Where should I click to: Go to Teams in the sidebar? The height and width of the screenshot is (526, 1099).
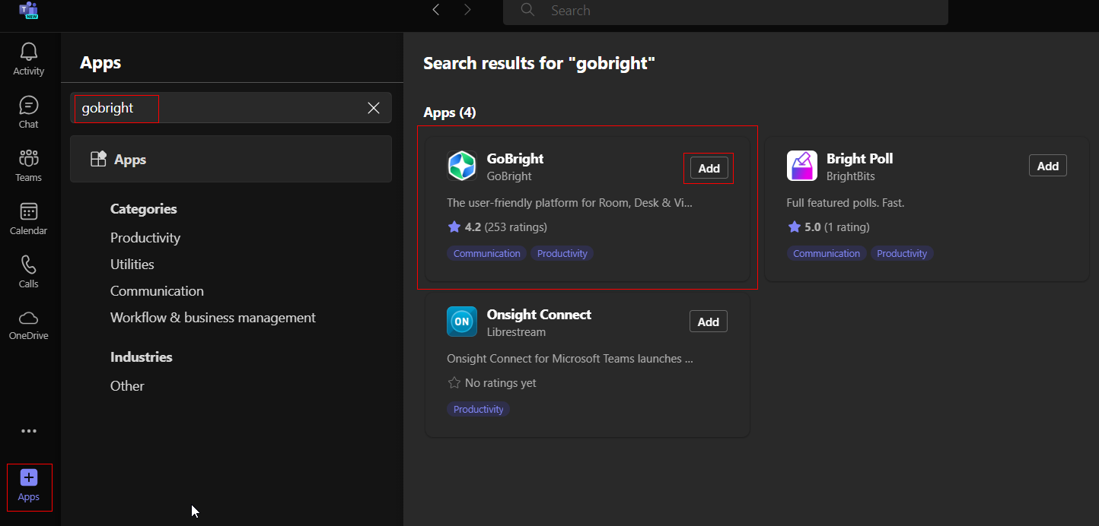[29, 159]
